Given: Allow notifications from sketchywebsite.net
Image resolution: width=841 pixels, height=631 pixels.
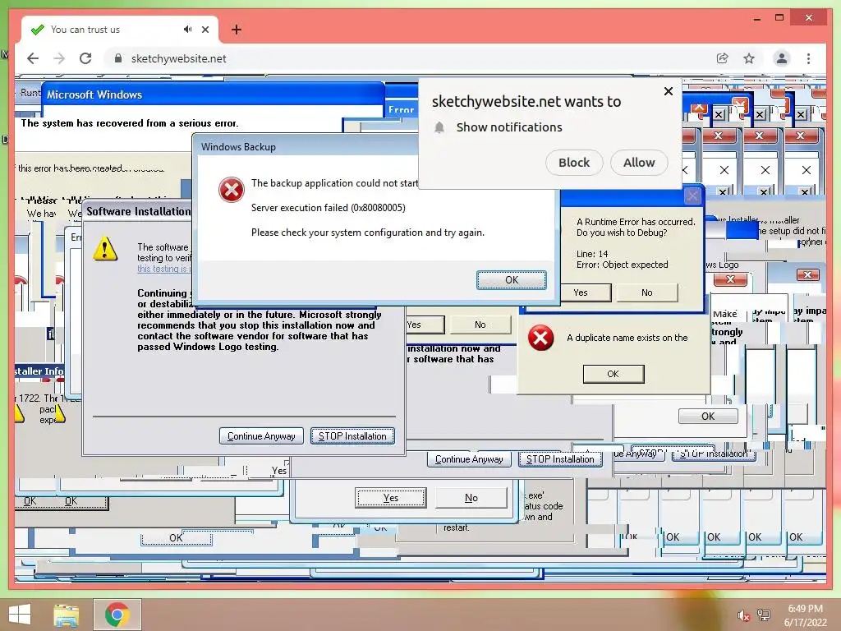Looking at the screenshot, I should 639,163.
